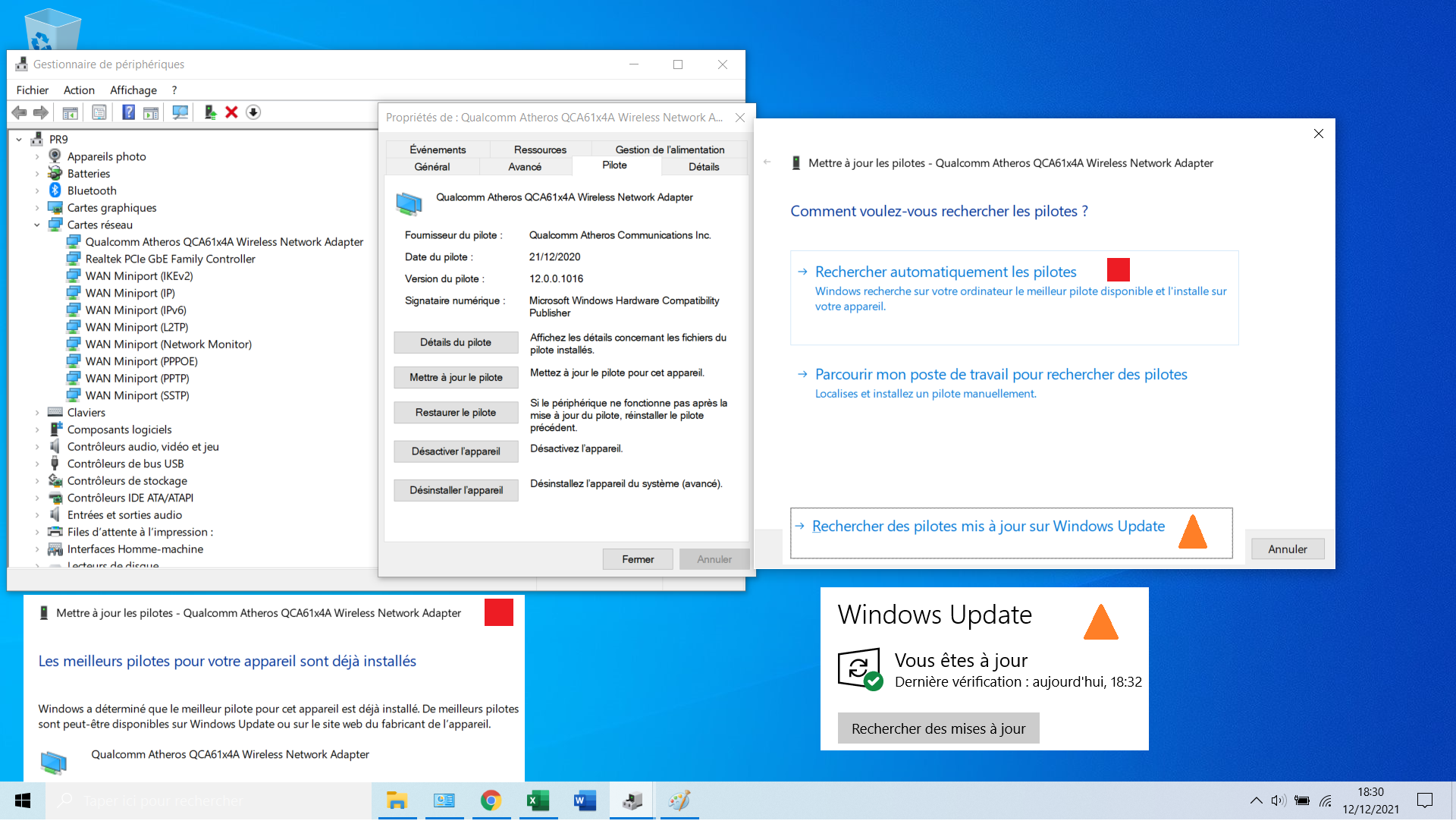Toggle the action pane toolbar icon
The width and height of the screenshot is (1456, 824).
[151, 113]
